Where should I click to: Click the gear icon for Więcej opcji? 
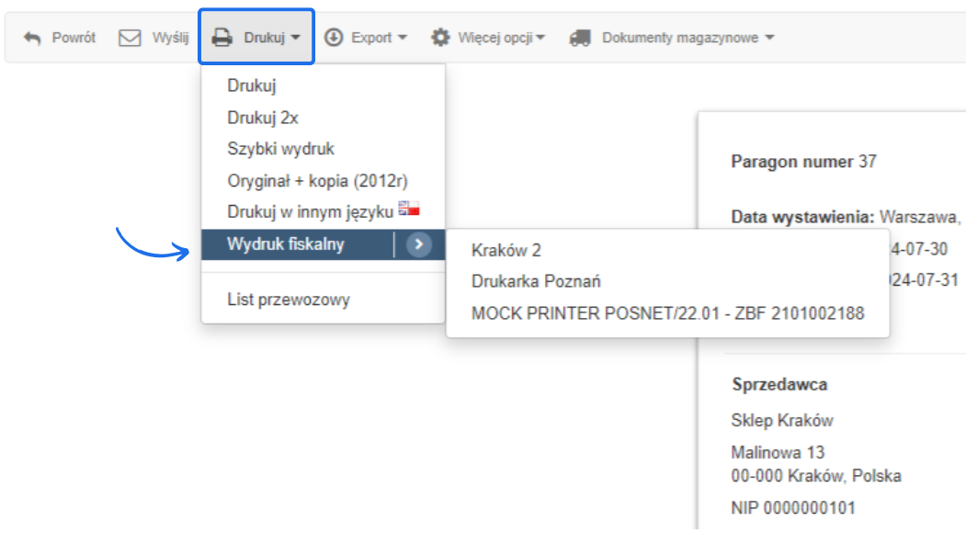click(440, 38)
